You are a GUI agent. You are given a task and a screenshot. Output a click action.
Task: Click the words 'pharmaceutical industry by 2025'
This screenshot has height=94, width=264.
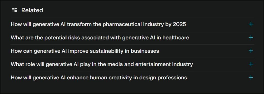click(x=144, y=24)
